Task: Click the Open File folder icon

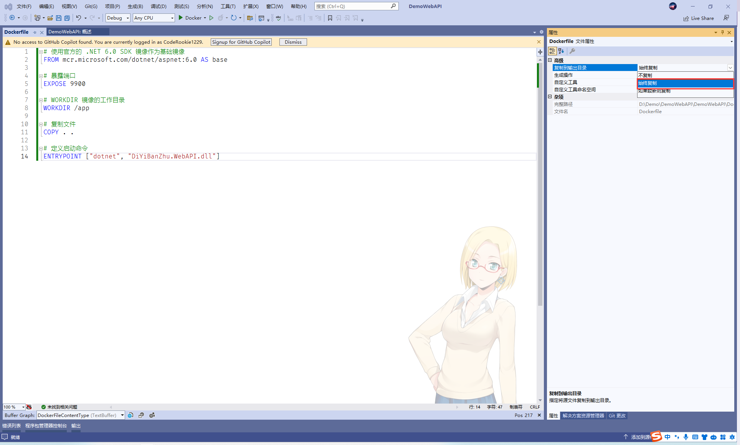Action: tap(50, 18)
